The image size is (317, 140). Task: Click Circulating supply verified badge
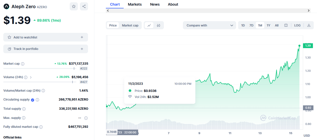pos(33,100)
